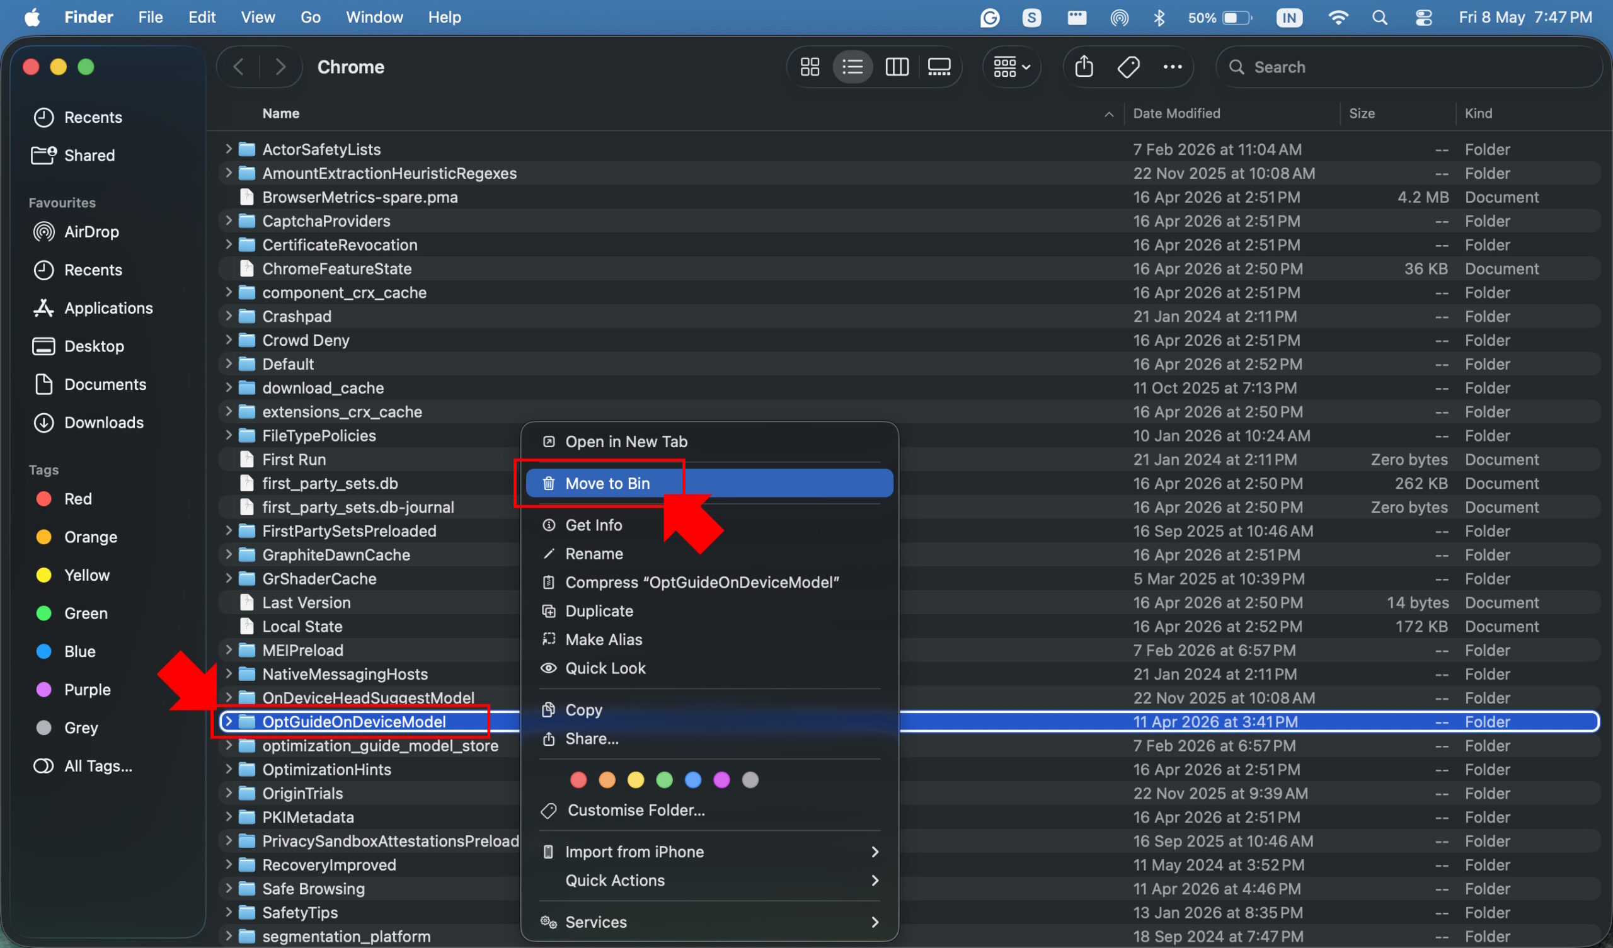Go back with the toolbar back arrow
Image resolution: width=1613 pixels, height=948 pixels.
(238, 67)
